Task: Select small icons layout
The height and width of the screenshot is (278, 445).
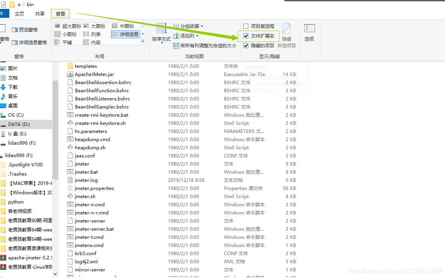Action: tap(66, 35)
